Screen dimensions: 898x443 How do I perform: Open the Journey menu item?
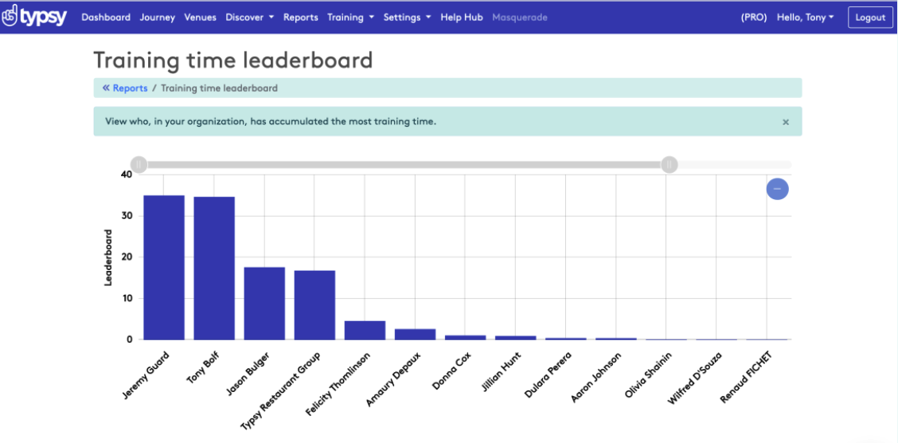point(157,18)
